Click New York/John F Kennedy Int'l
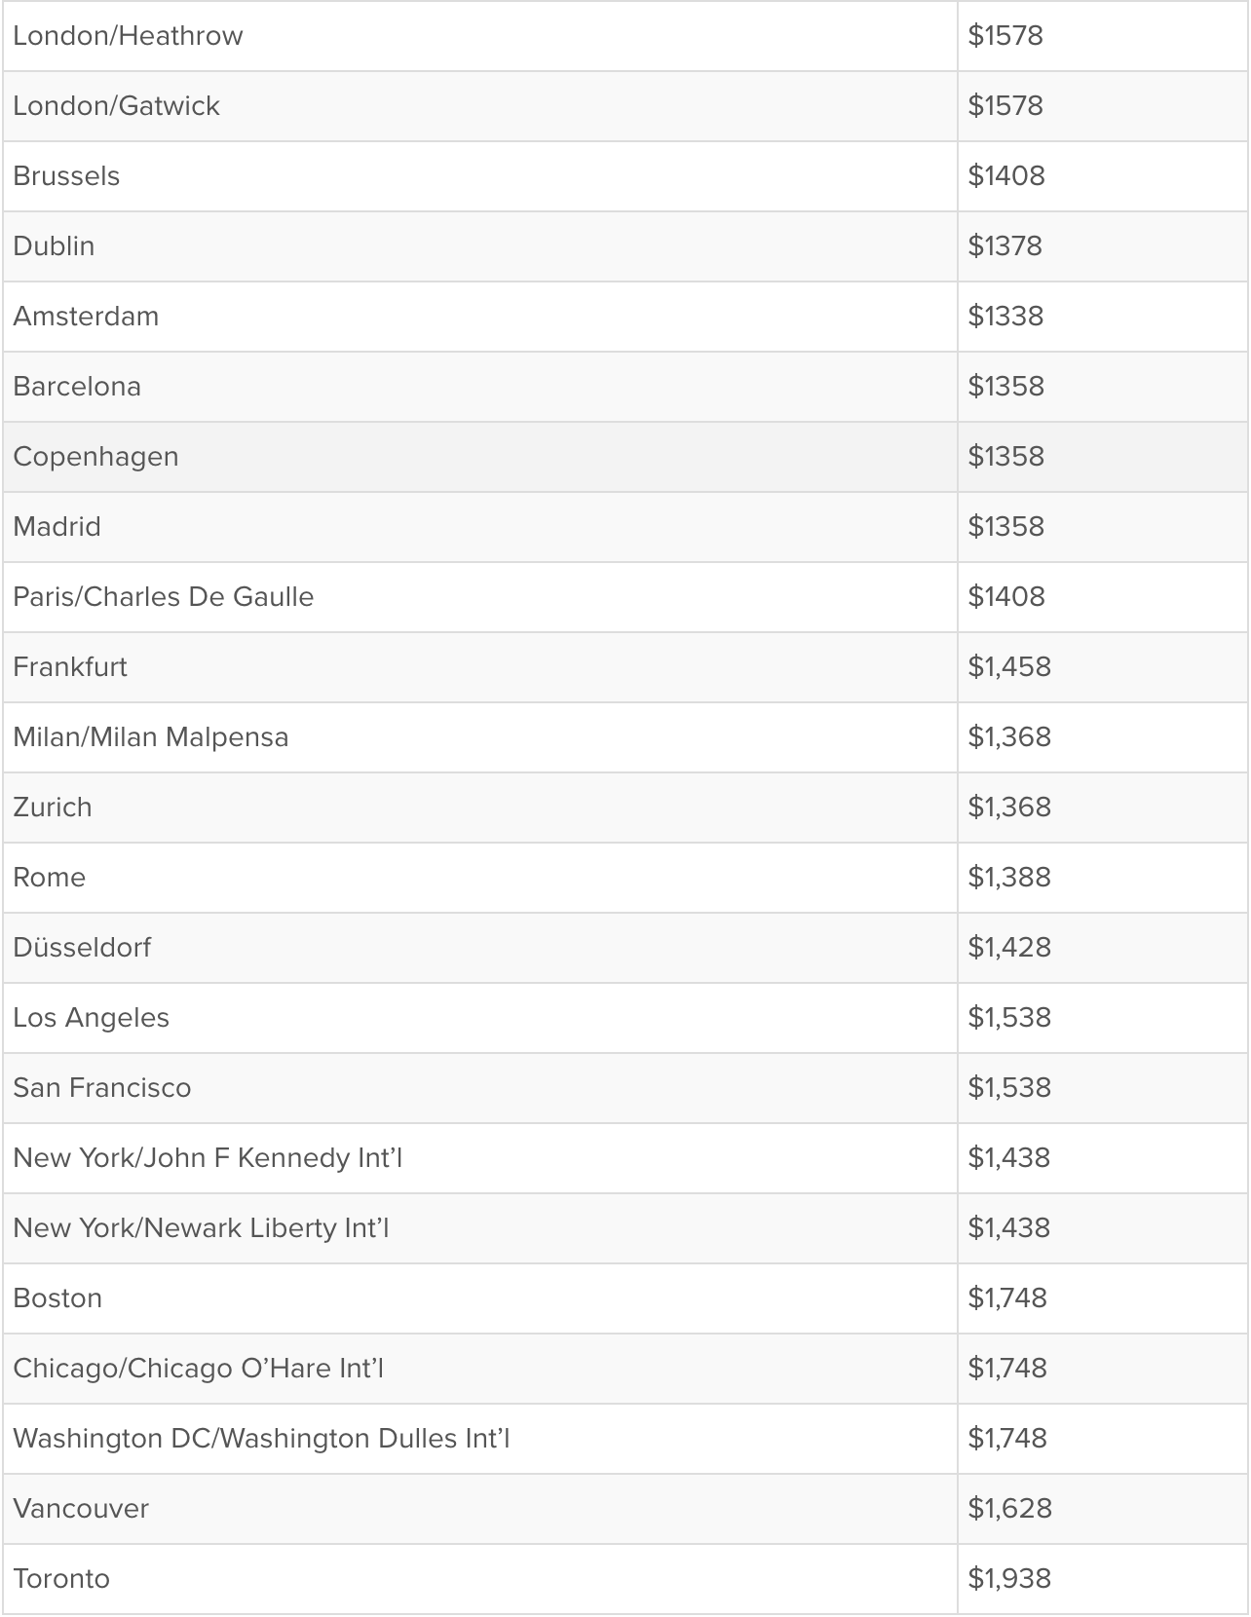 (208, 1158)
